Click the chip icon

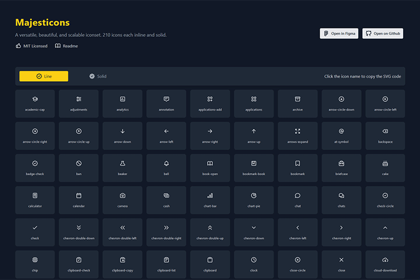[x=35, y=260]
